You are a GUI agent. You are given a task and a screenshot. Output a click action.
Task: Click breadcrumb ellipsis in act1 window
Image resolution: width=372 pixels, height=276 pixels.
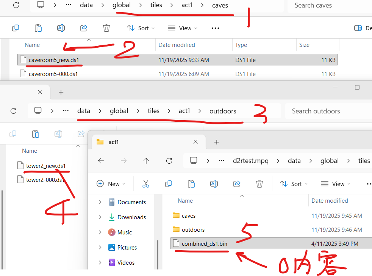point(222,160)
